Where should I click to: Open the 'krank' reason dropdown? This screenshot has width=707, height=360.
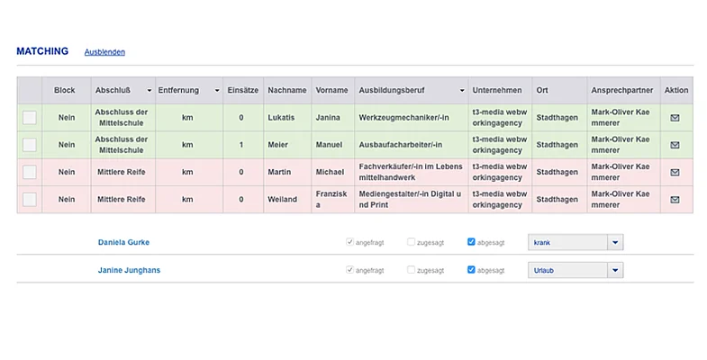614,242
